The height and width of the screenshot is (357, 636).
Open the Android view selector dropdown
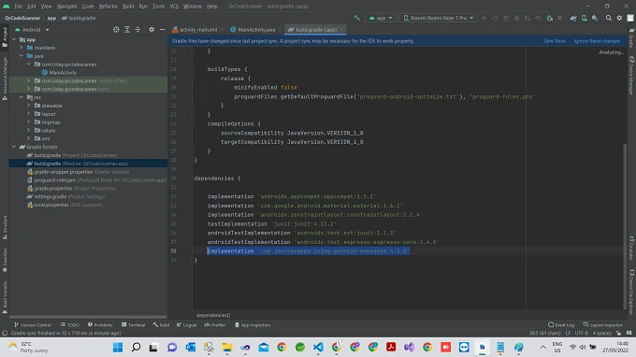[32, 30]
